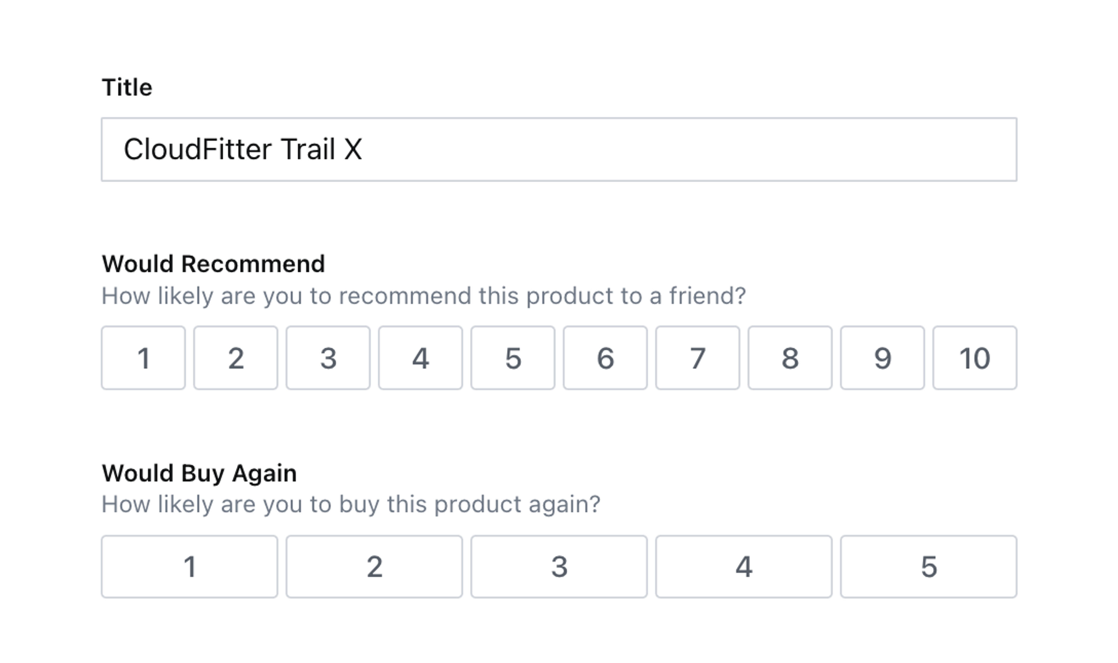
Task: Click the Would Buy Again field label
Action: 199,473
